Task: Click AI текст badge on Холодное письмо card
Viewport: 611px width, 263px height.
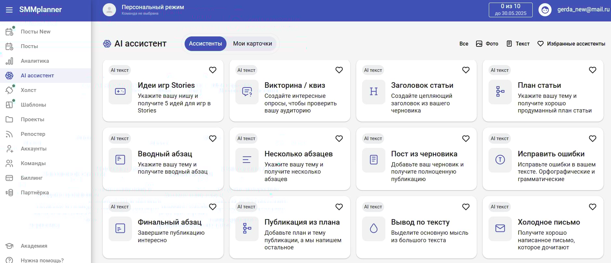Action: (500, 207)
